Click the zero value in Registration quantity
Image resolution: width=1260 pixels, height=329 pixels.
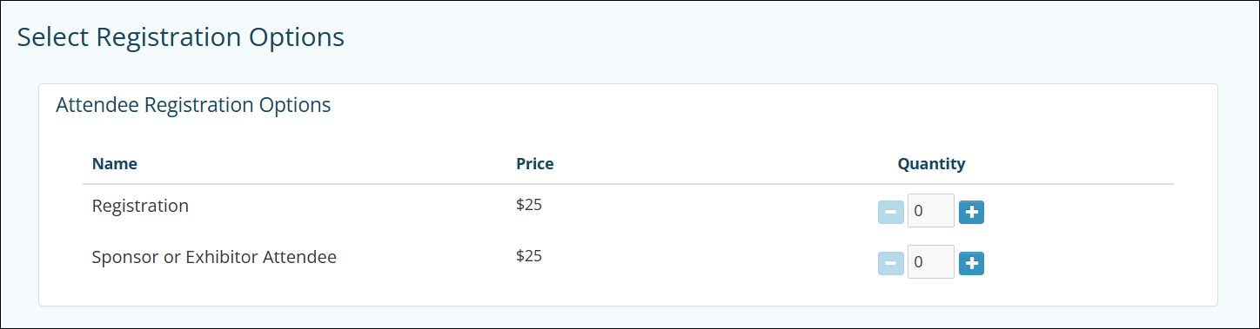coord(918,212)
